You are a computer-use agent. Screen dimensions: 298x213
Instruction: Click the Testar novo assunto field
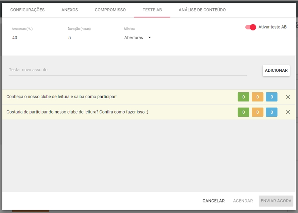click(127, 70)
